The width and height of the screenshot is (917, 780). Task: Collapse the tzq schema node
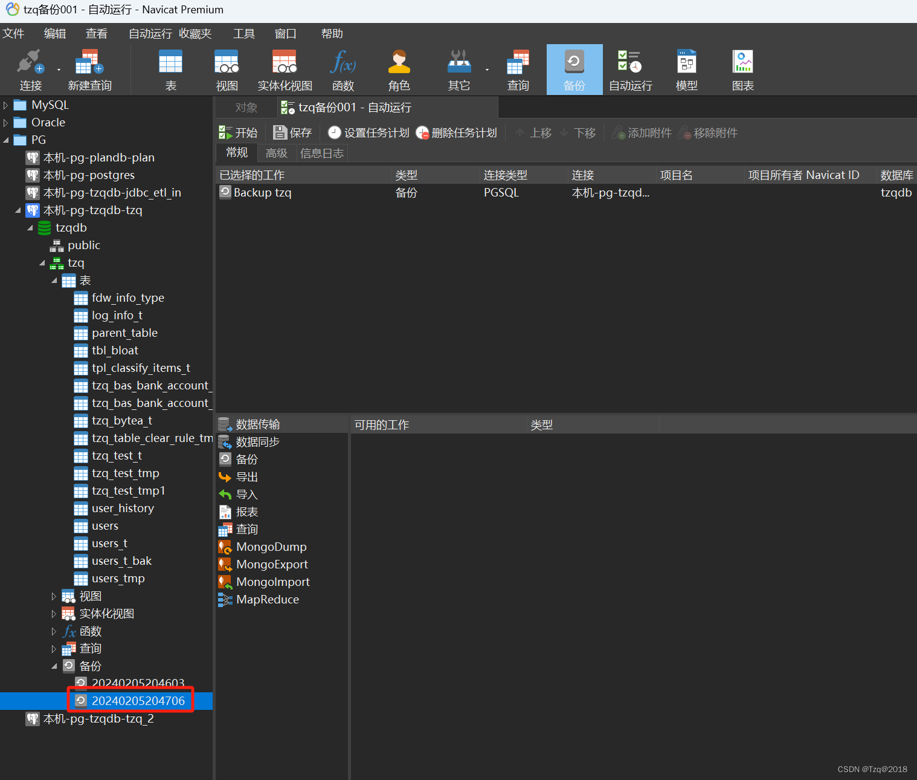[42, 263]
